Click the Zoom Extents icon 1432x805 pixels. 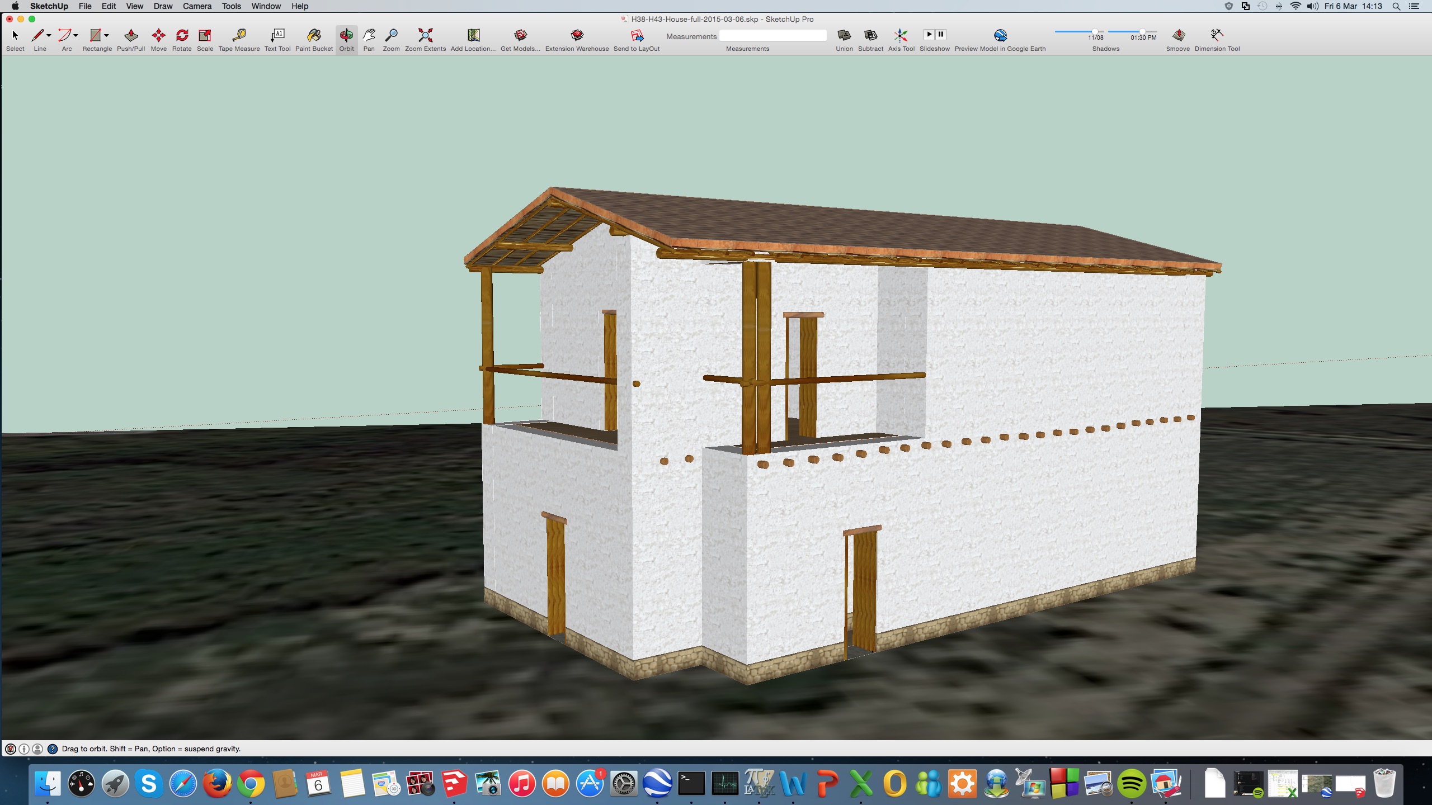pos(425,36)
